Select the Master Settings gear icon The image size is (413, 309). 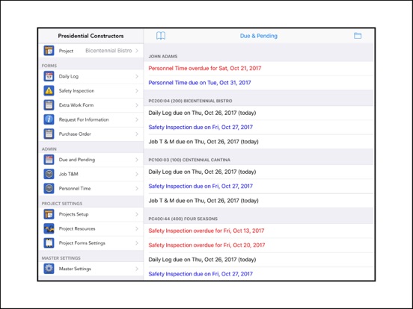(x=49, y=269)
